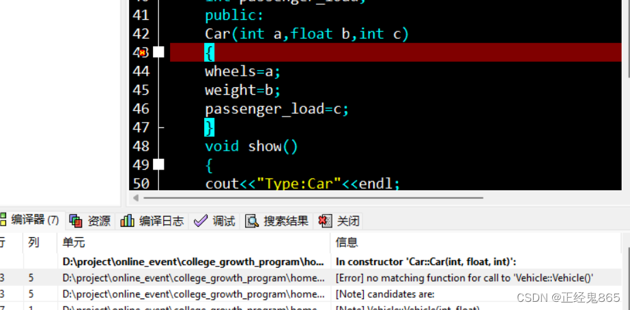Click the code line 'weight=b;'

242,90
